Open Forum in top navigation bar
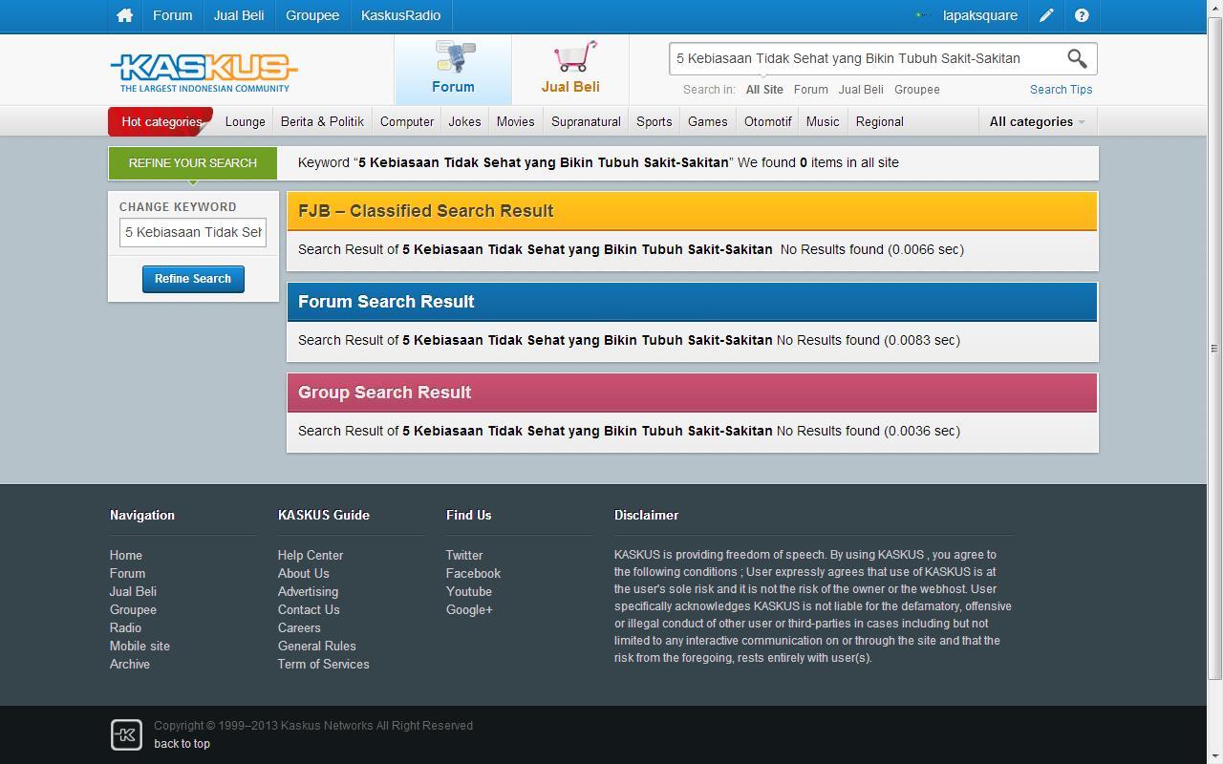The height and width of the screenshot is (764, 1223). click(173, 15)
